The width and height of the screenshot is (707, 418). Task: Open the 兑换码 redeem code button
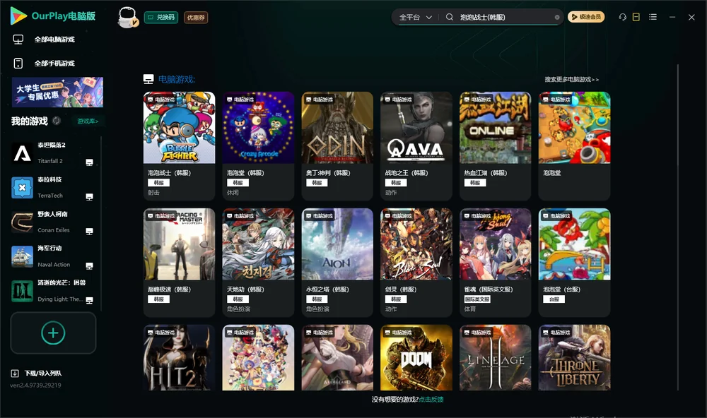(161, 17)
